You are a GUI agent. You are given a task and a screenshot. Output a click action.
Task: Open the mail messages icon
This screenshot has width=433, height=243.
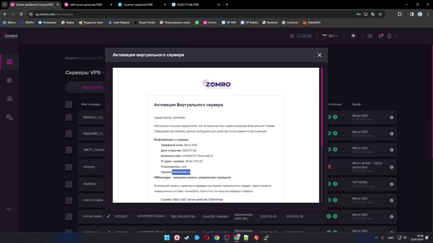pos(370,36)
